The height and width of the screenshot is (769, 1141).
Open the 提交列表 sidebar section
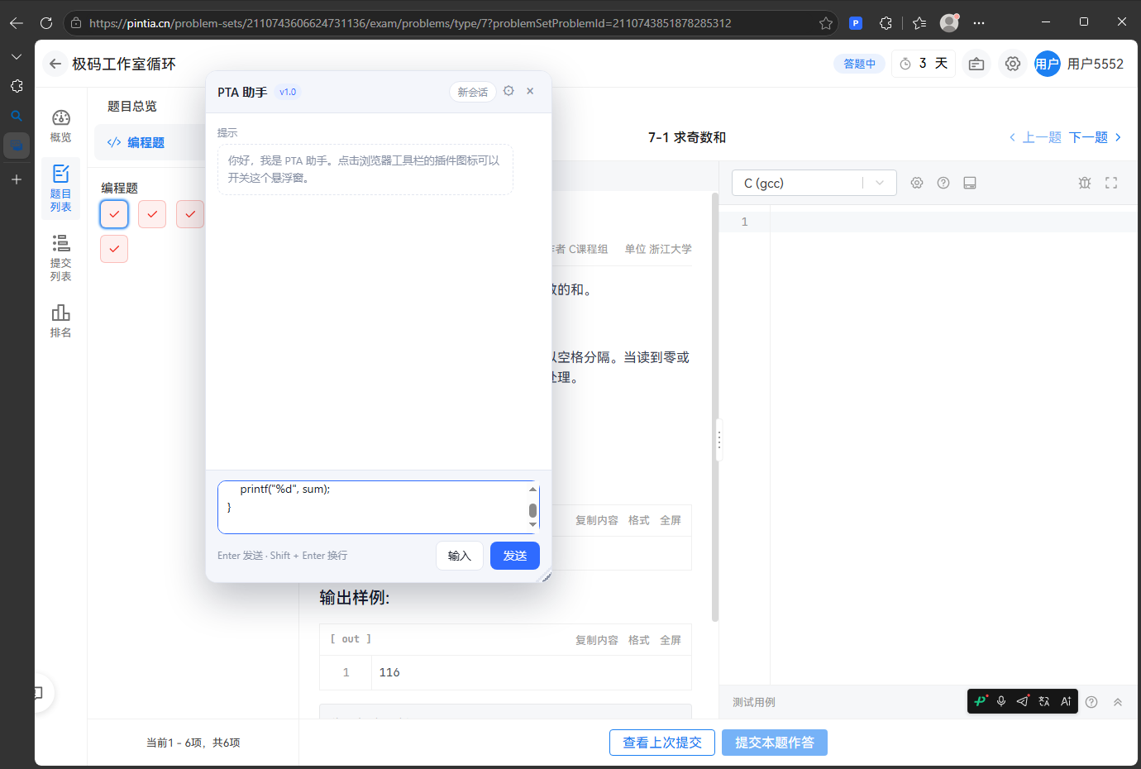pos(61,257)
